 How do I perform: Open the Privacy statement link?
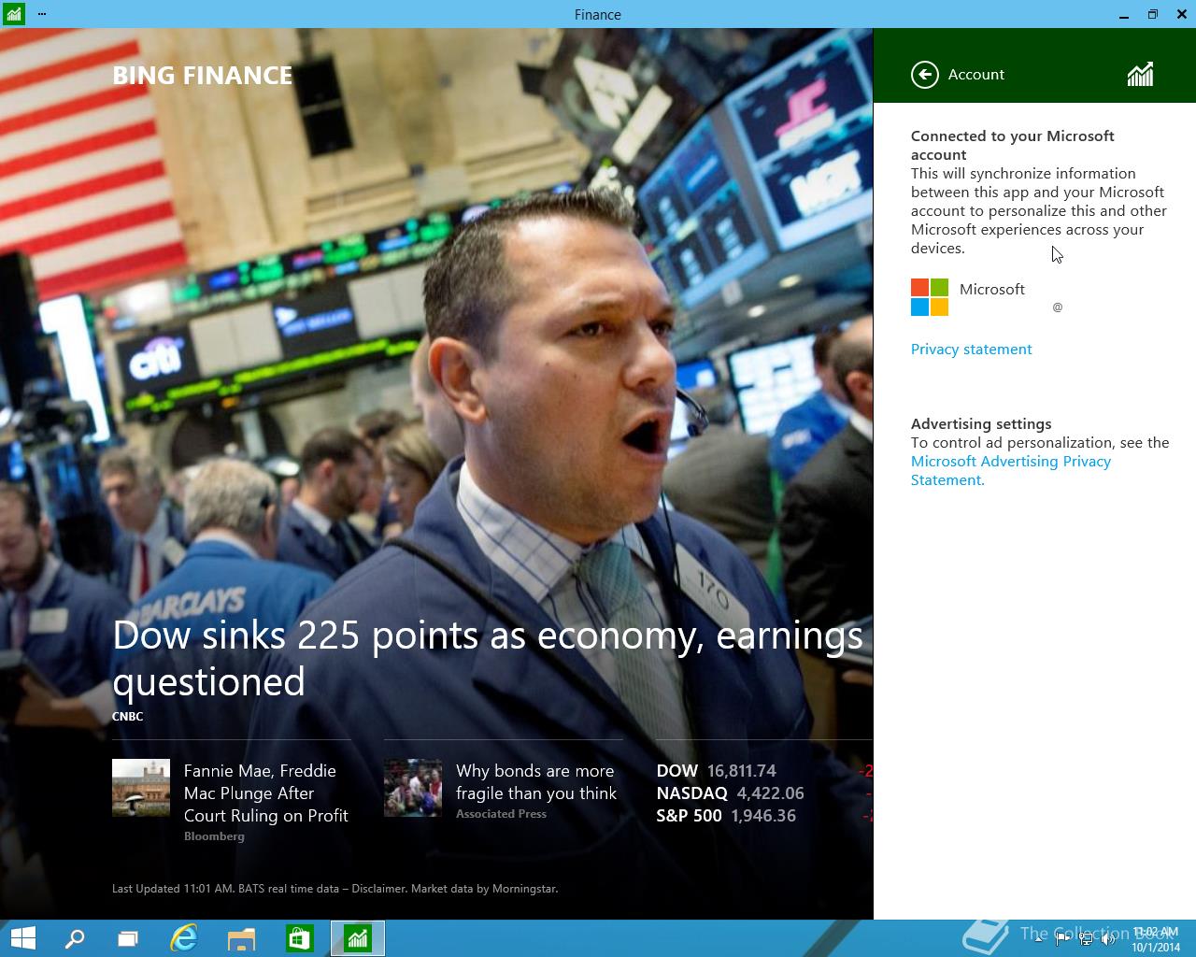tap(971, 349)
